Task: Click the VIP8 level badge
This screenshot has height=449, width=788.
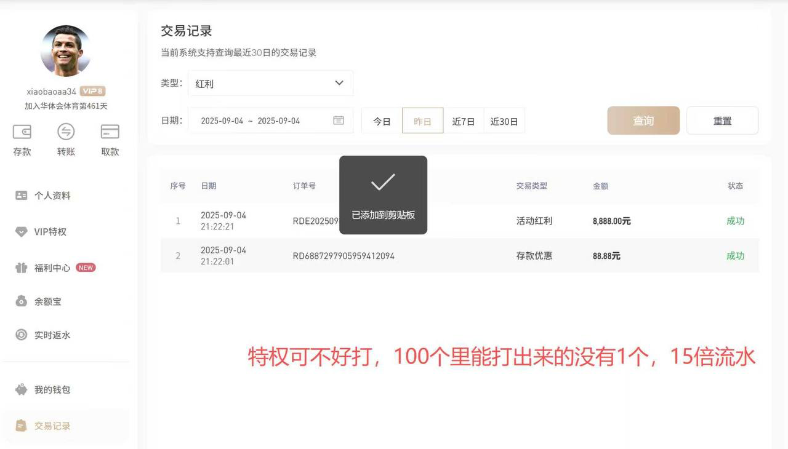Action: (92, 91)
